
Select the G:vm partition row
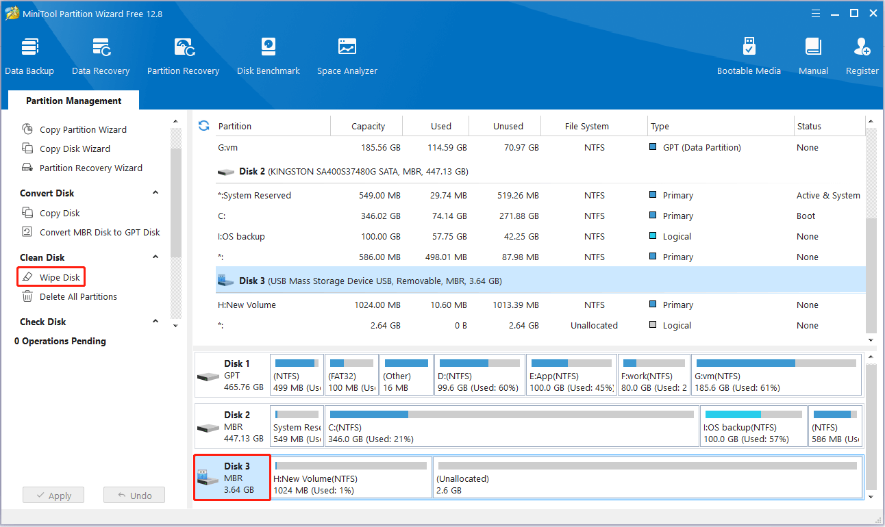[540, 147]
